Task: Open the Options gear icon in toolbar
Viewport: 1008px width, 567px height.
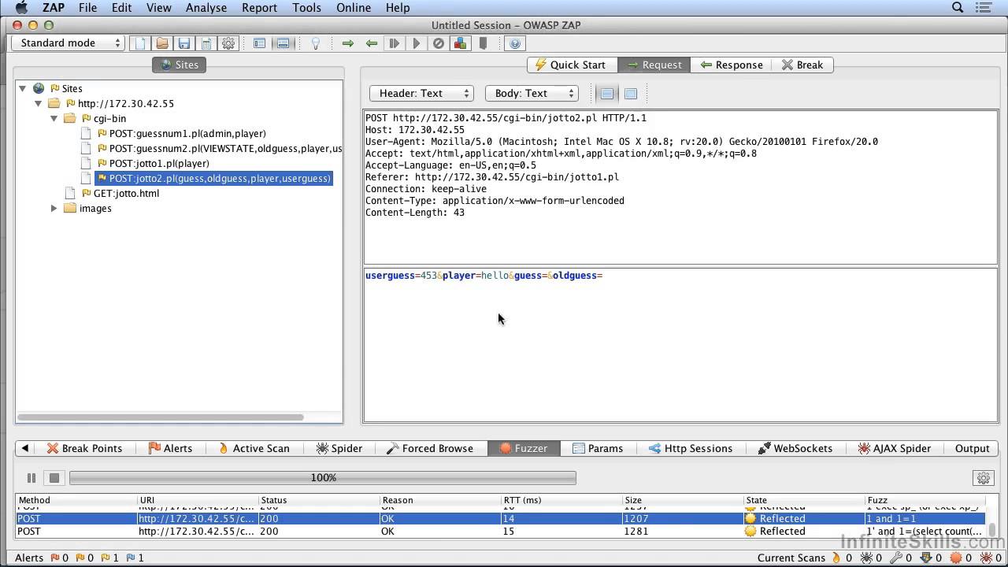Action: point(228,43)
